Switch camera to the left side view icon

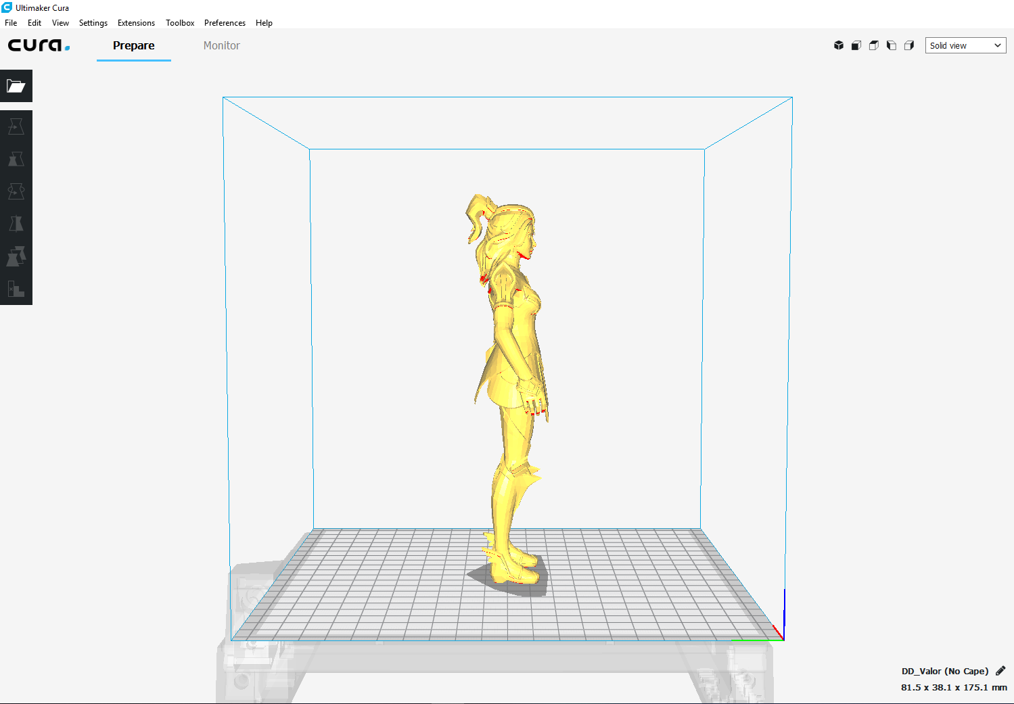(892, 45)
